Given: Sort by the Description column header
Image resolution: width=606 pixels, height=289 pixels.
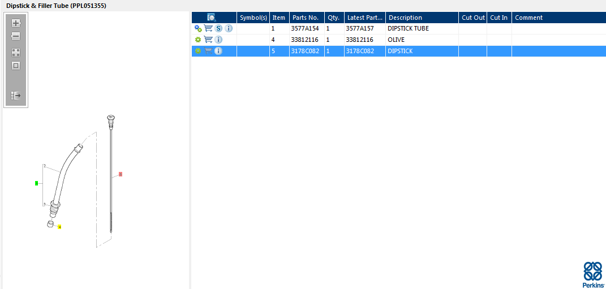Looking at the screenshot, I should click(422, 18).
